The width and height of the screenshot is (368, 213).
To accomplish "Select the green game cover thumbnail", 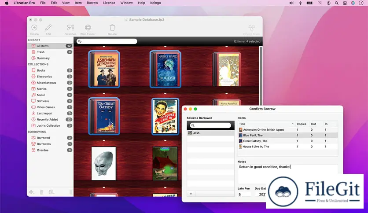I will (165, 164).
